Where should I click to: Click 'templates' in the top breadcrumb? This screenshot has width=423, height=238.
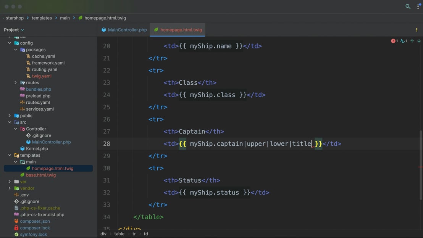pos(42,18)
